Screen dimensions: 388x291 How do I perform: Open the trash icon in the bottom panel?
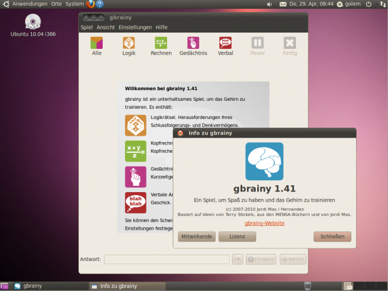(x=307, y=286)
